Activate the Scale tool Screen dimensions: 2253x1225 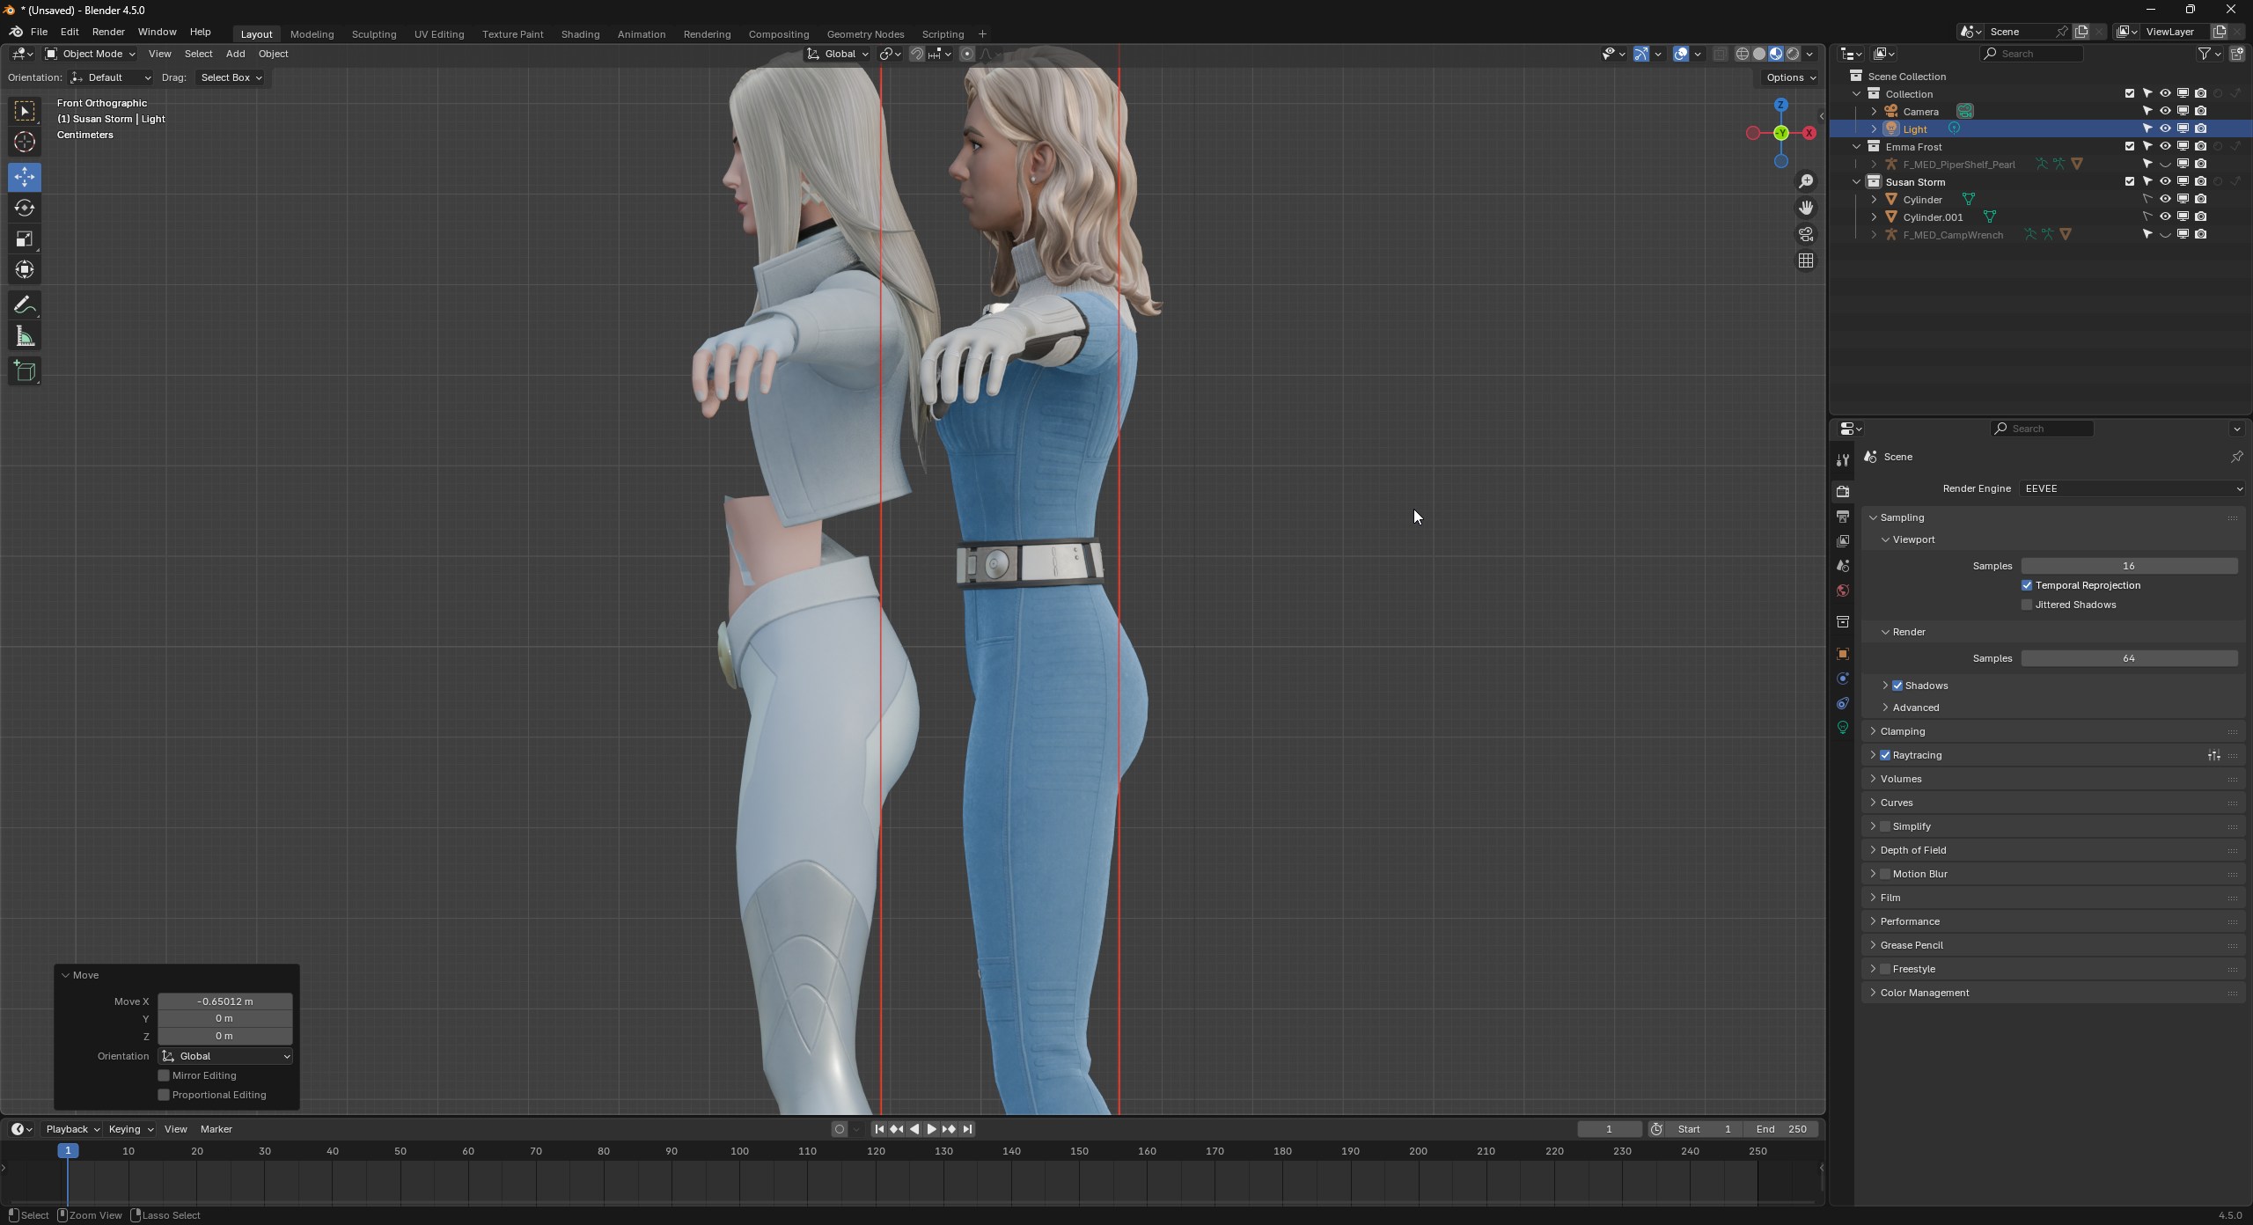coord(25,239)
